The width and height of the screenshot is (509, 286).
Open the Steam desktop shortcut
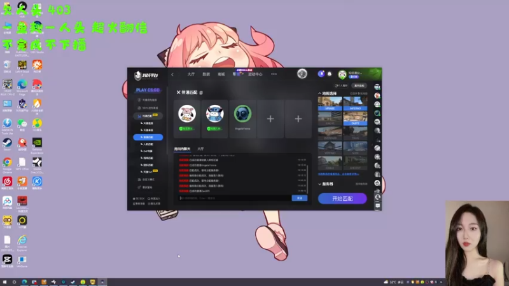tap(7, 144)
